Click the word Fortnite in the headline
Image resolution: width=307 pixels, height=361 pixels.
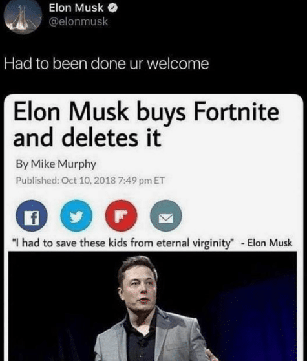pos(237,112)
